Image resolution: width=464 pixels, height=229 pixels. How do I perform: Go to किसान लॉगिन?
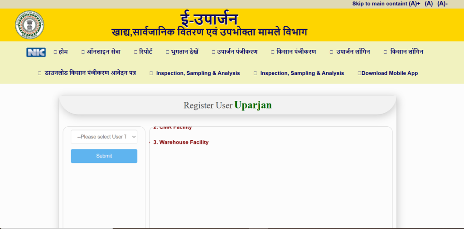tap(404, 52)
